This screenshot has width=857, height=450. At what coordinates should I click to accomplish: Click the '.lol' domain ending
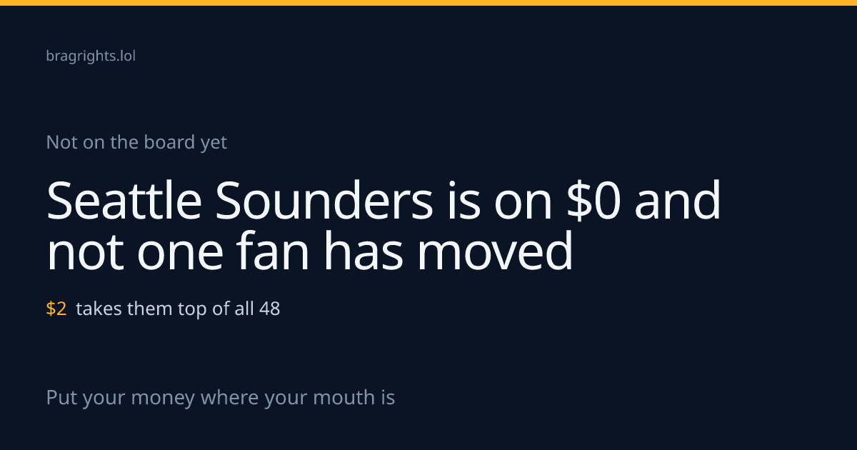(x=126, y=56)
